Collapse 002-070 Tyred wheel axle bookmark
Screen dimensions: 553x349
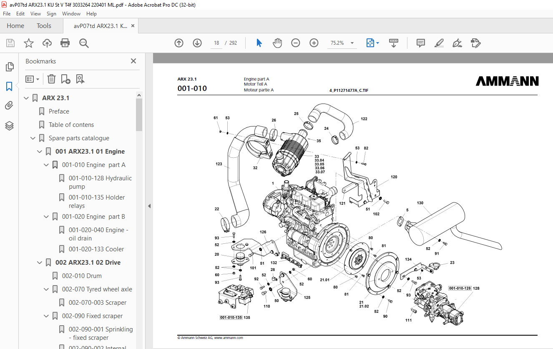[46, 289]
